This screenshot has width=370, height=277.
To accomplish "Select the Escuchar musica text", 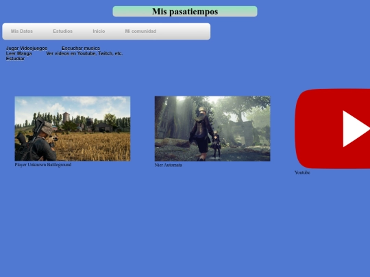I will pyautogui.click(x=81, y=48).
